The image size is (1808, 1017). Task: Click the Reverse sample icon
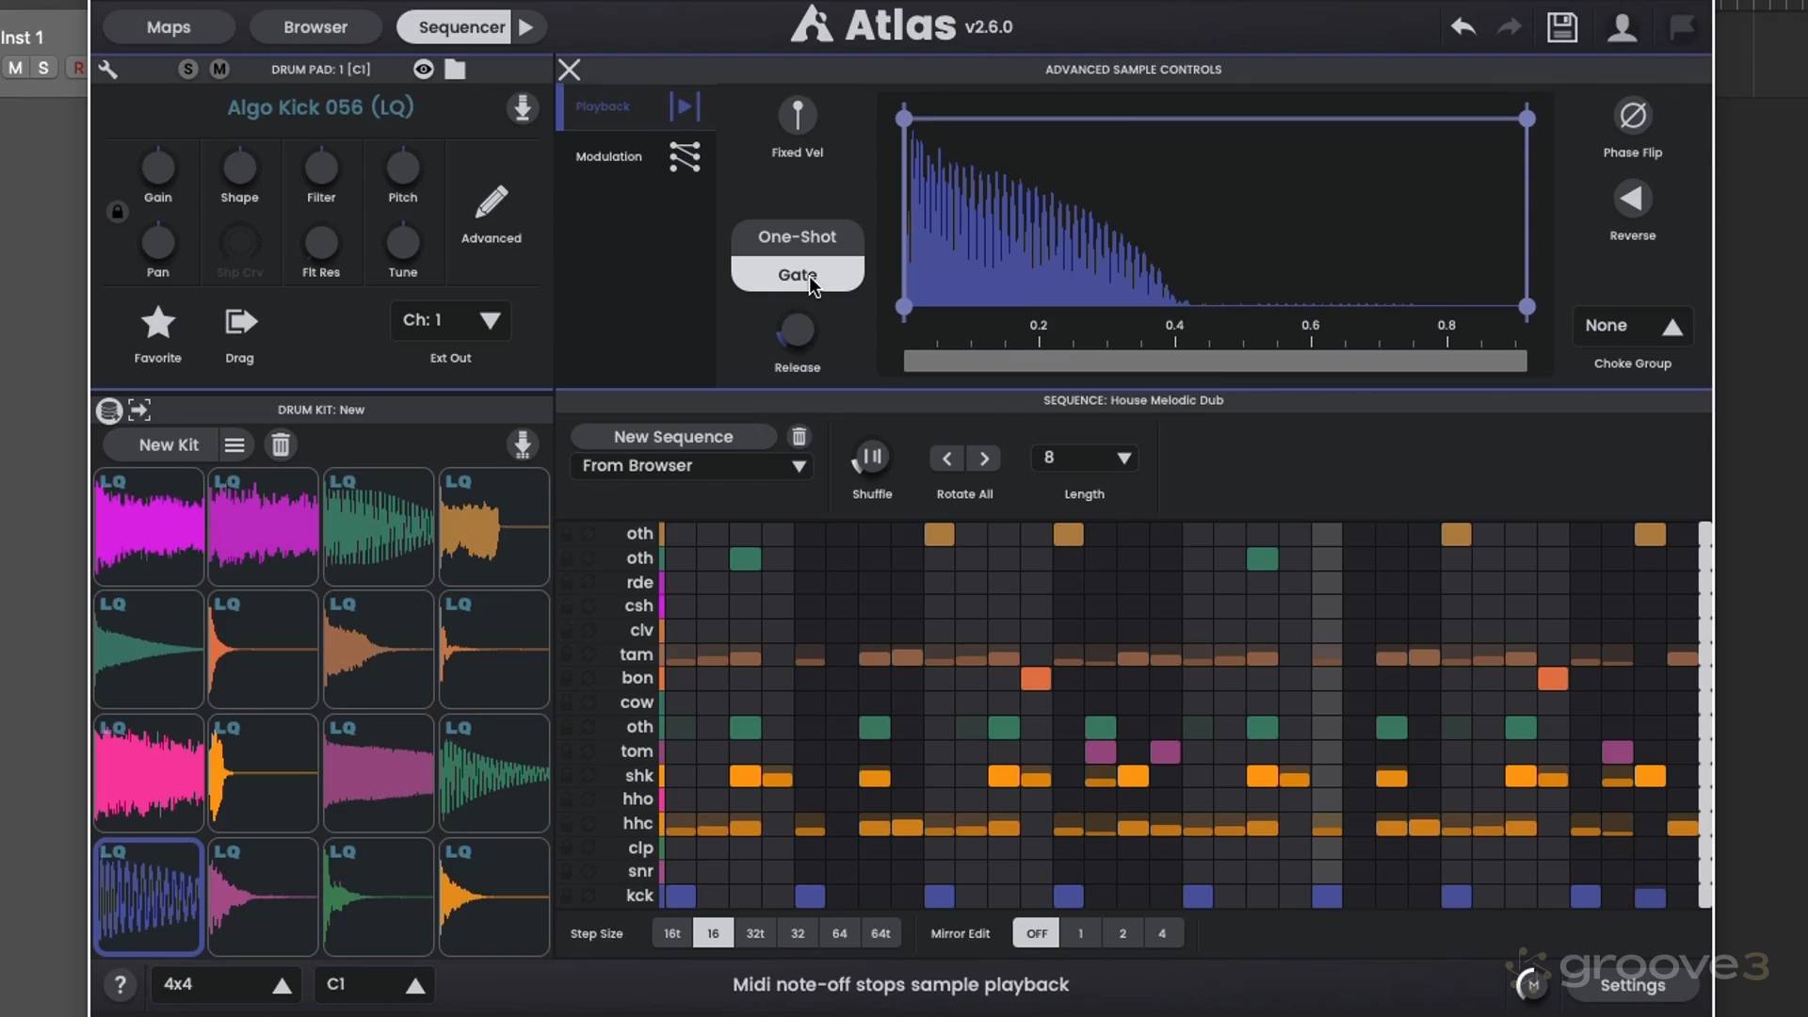click(1632, 199)
